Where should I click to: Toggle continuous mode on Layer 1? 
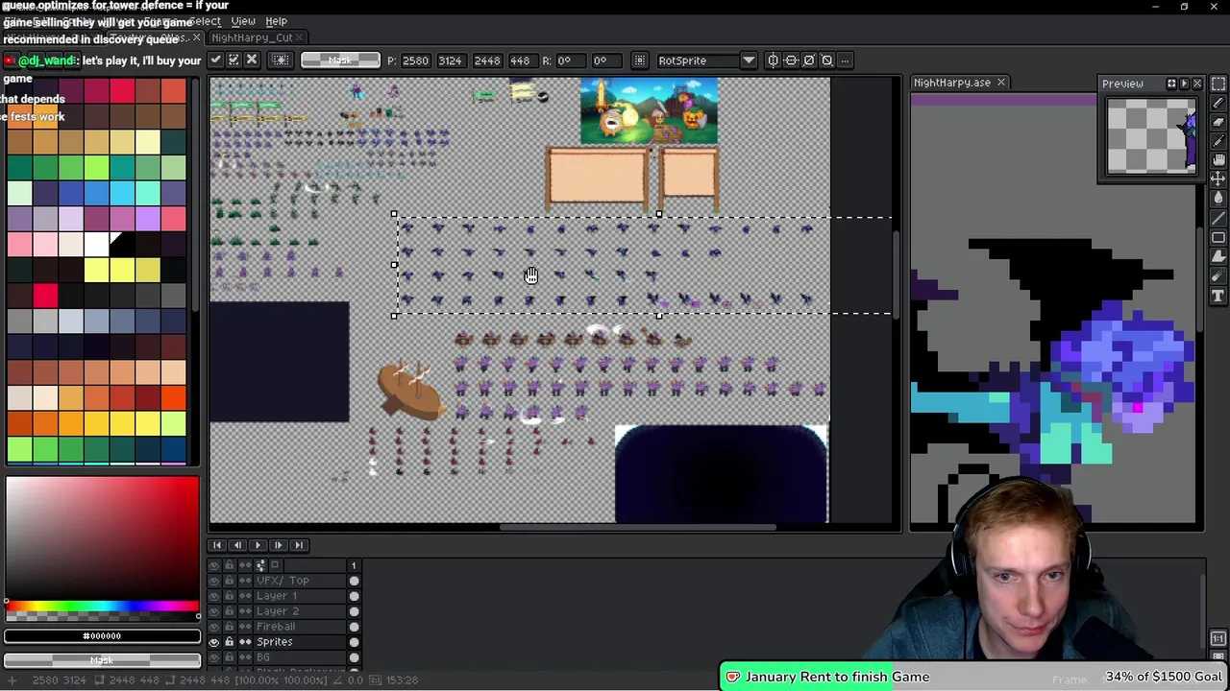pyautogui.click(x=245, y=596)
